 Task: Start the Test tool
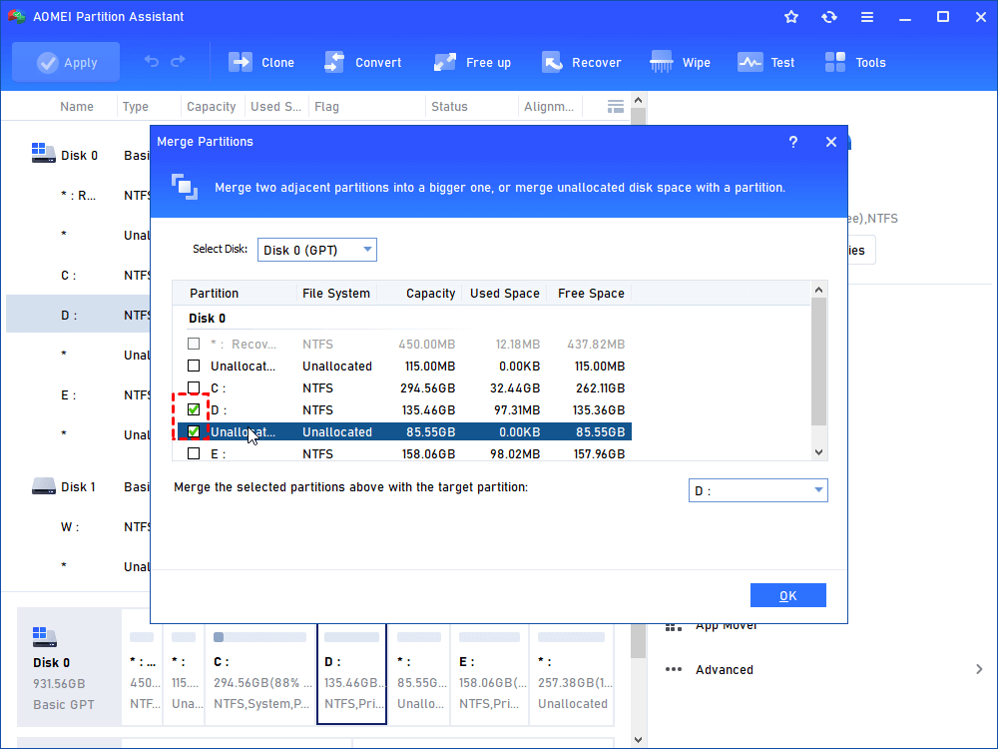[766, 62]
